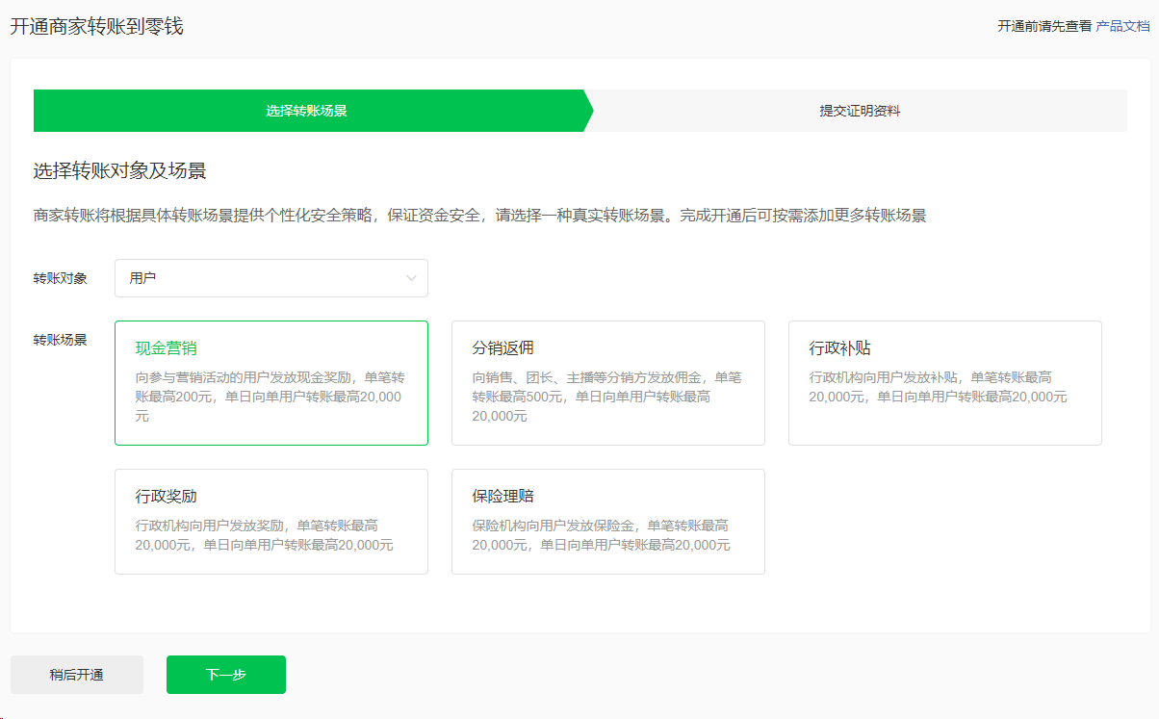
Task: Select the 现金营销 transfer scenario card
Action: [270, 383]
